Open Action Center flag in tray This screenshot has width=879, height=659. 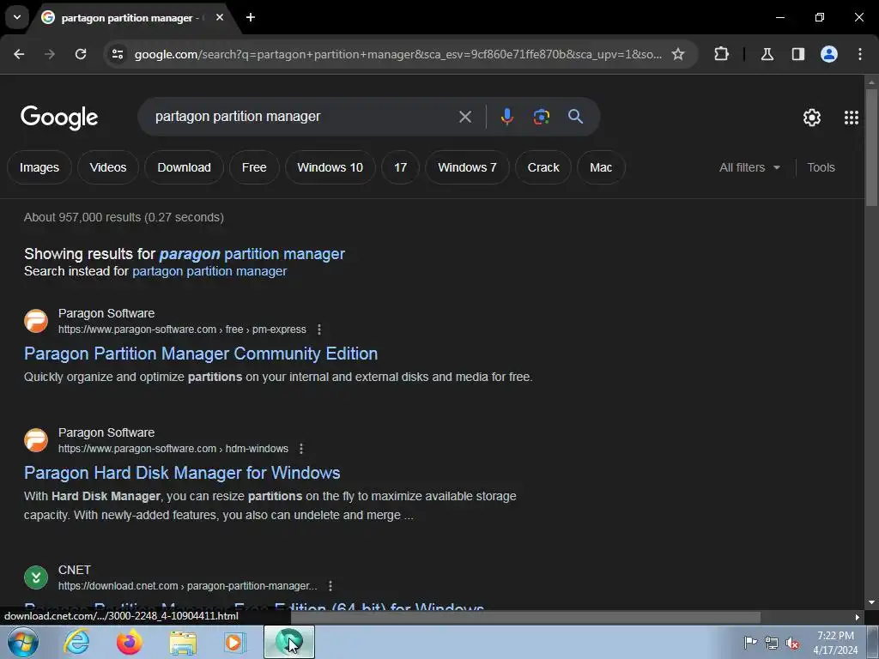pyautogui.click(x=750, y=643)
